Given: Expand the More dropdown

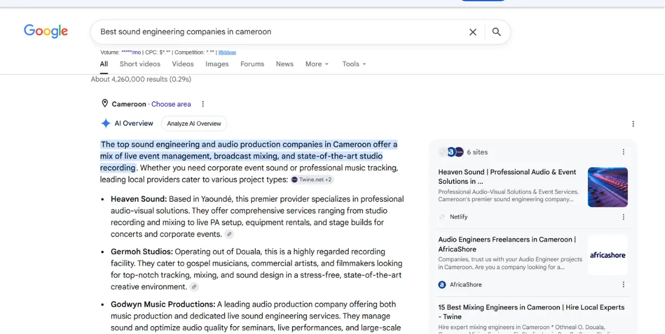Looking at the screenshot, I should [317, 64].
